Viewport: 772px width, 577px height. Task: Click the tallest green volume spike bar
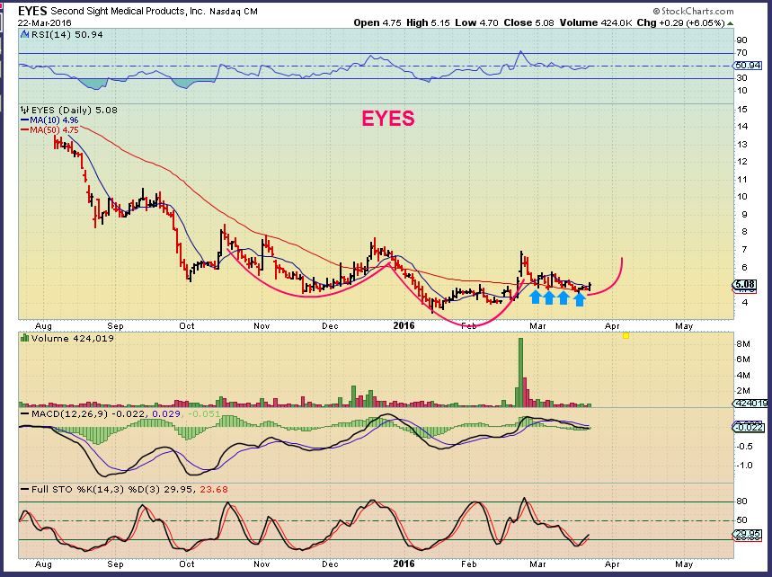(520, 372)
